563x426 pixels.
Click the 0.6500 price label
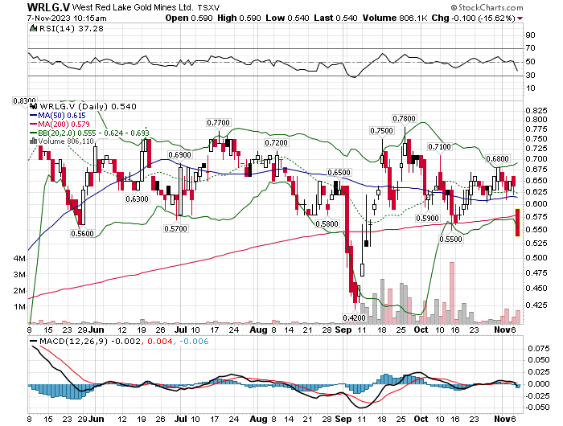[339, 173]
